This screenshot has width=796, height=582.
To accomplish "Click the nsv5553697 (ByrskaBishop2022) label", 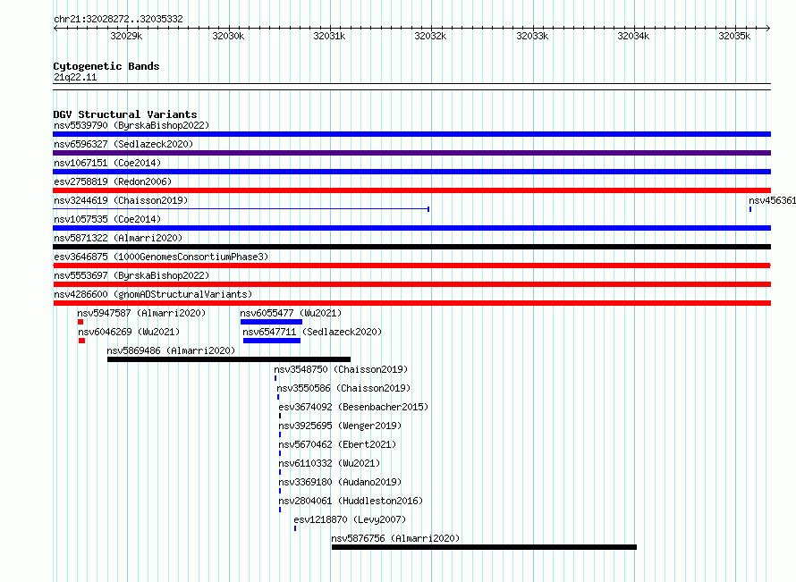I will click(131, 275).
